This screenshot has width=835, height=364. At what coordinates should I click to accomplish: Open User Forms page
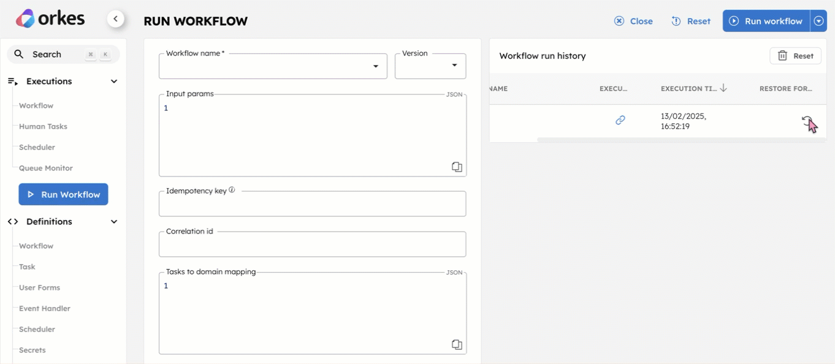click(x=39, y=287)
